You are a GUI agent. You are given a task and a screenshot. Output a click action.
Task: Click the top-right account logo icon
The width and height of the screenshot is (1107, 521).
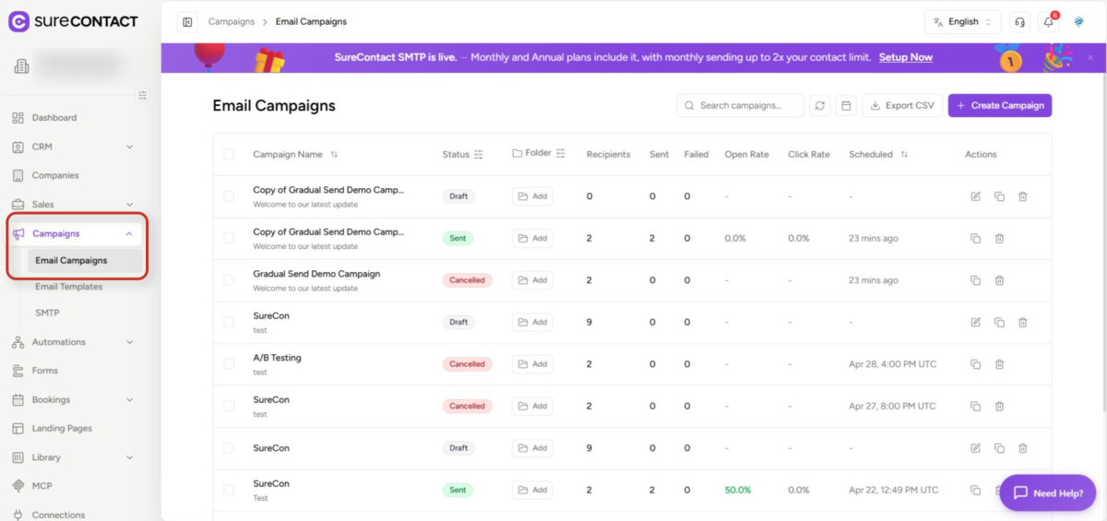[x=1078, y=22]
